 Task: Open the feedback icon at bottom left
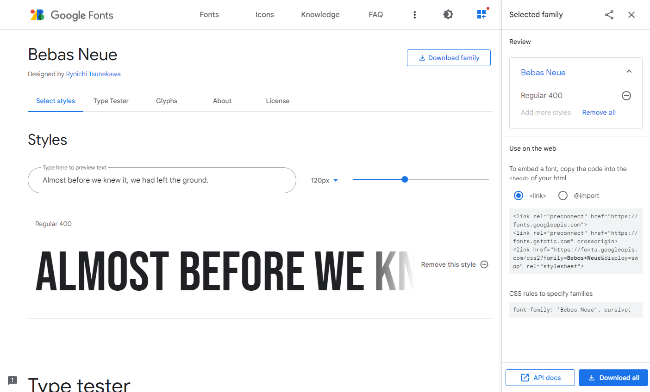[12, 380]
